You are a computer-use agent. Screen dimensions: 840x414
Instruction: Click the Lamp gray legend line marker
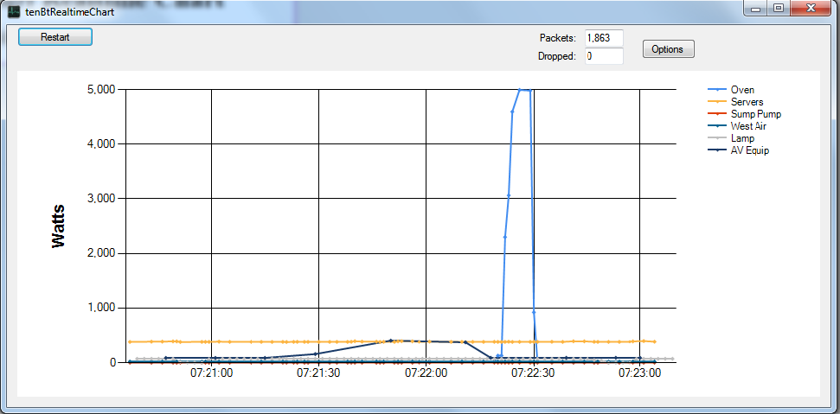[x=717, y=138]
